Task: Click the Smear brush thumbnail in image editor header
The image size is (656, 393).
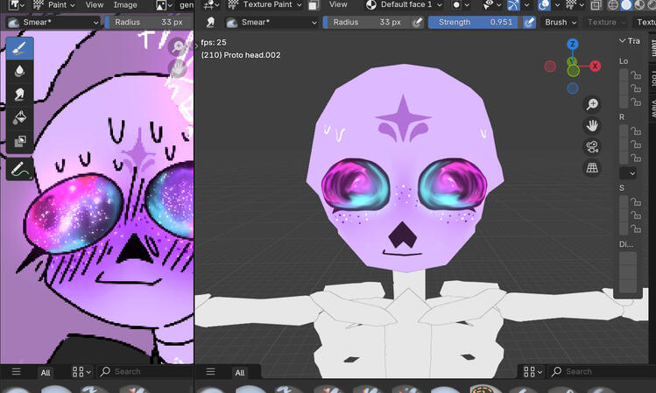Action: (14, 23)
